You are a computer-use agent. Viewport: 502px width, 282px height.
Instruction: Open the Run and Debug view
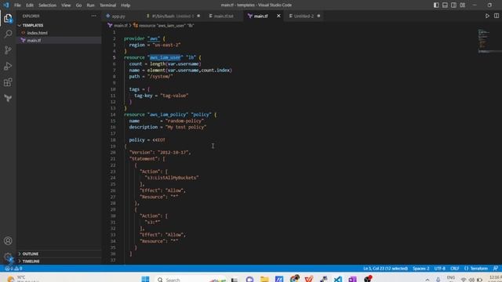pyautogui.click(x=8, y=66)
